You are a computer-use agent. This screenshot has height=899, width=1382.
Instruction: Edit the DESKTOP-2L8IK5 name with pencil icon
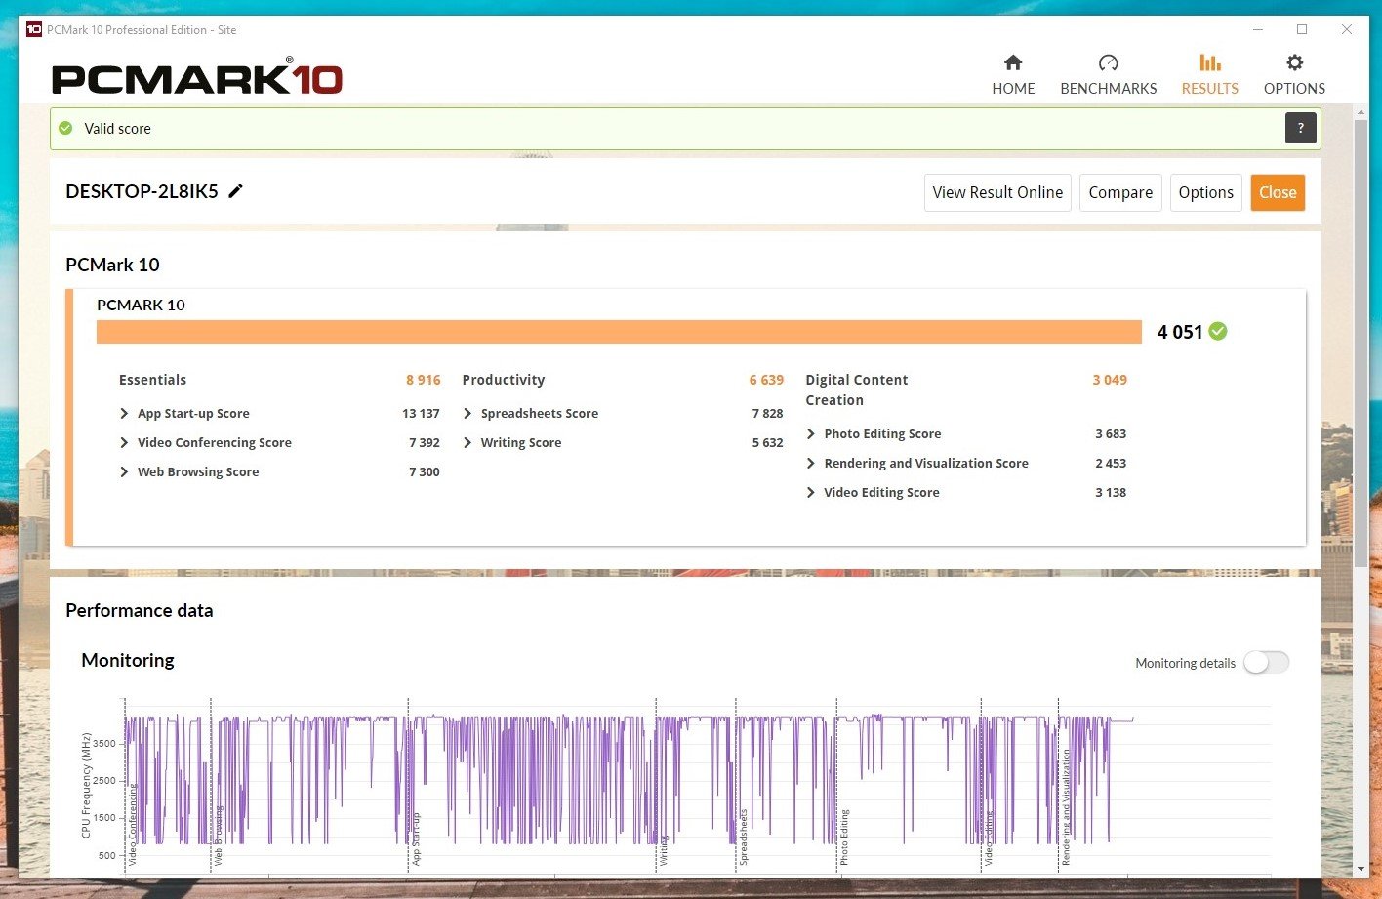pyautogui.click(x=235, y=191)
